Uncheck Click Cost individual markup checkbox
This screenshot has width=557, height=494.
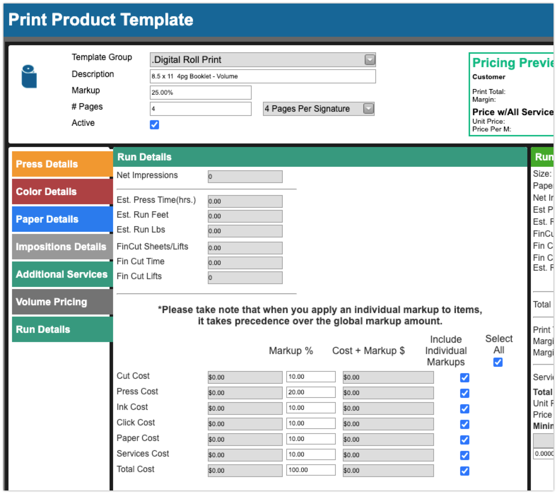coord(465,424)
